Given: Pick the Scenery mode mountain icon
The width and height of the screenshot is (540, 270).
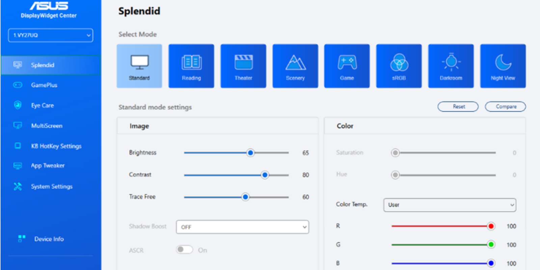Looking at the screenshot, I should pos(295,62).
